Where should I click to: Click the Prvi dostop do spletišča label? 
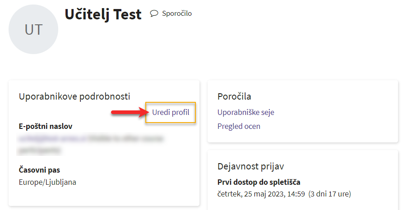coord(259,182)
